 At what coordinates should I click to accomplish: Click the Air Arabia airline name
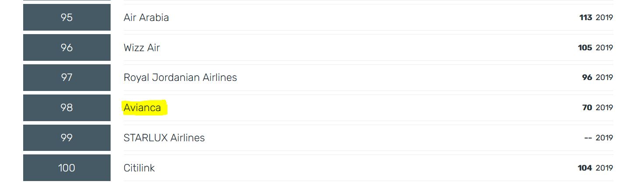click(146, 17)
